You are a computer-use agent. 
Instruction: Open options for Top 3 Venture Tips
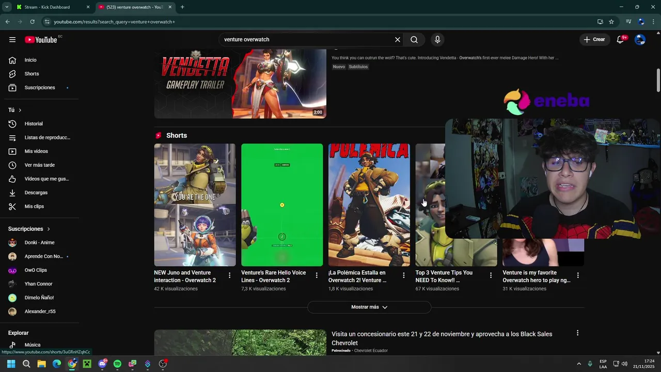(491, 275)
